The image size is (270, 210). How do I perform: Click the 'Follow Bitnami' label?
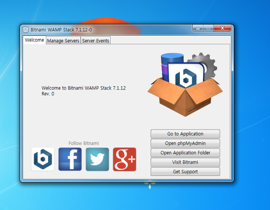click(x=84, y=143)
